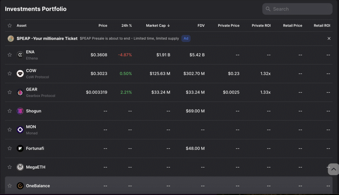
Task: Open the OneBalance asset name link
Action: pos(38,186)
